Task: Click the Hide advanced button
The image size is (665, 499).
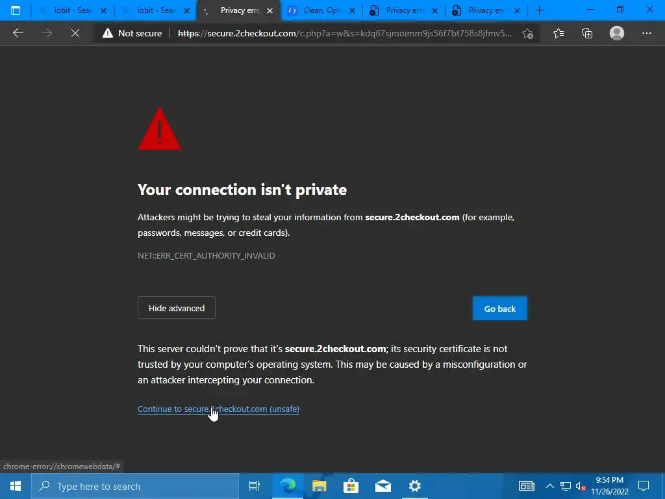Action: 177,308
